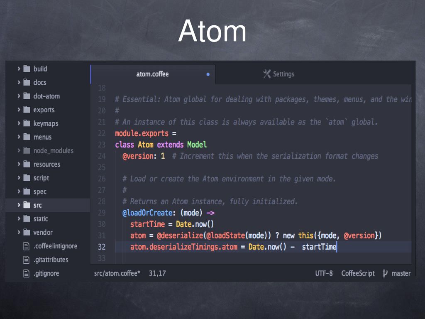The width and height of the screenshot is (425, 319).
Task: Open the Settings tab
Action: (278, 74)
